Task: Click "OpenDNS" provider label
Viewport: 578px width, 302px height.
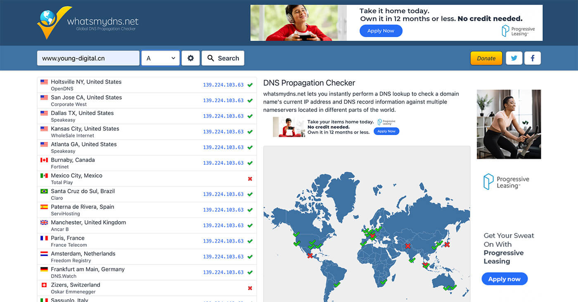Action: coord(62,89)
